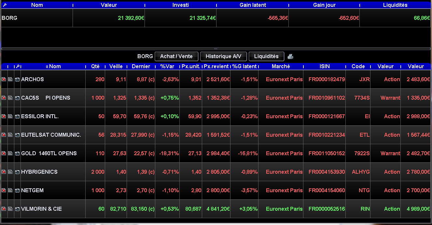Open the HYBRIGENICS document icon
Viewport: 432px width, 225px height.
tap(10, 172)
